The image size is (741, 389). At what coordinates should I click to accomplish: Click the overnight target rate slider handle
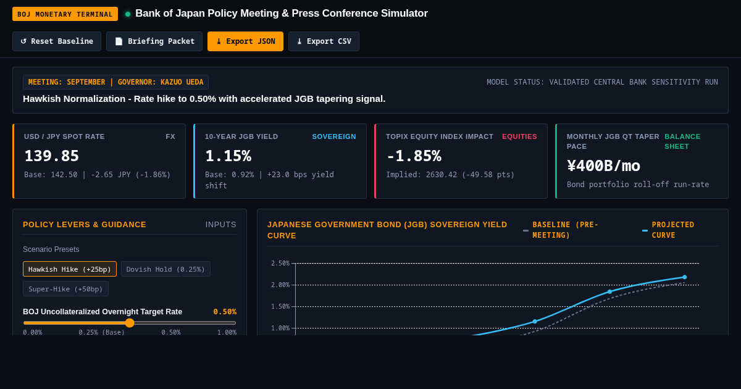(x=130, y=323)
